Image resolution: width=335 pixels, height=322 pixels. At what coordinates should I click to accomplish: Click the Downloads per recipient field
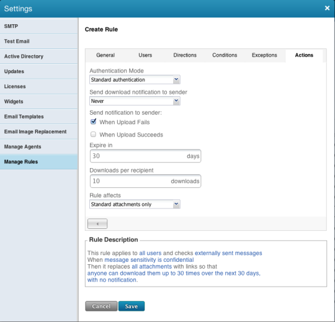(146, 181)
